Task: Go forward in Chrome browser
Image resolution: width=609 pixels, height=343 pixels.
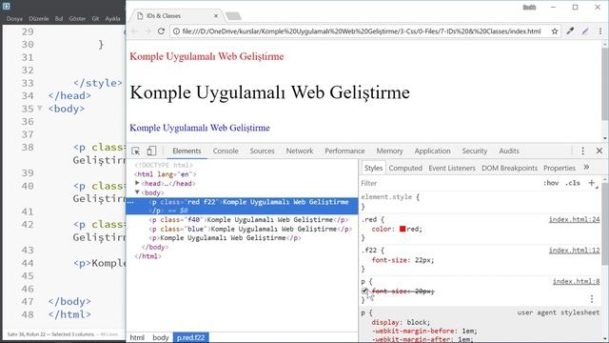Action: pyautogui.click(x=147, y=31)
